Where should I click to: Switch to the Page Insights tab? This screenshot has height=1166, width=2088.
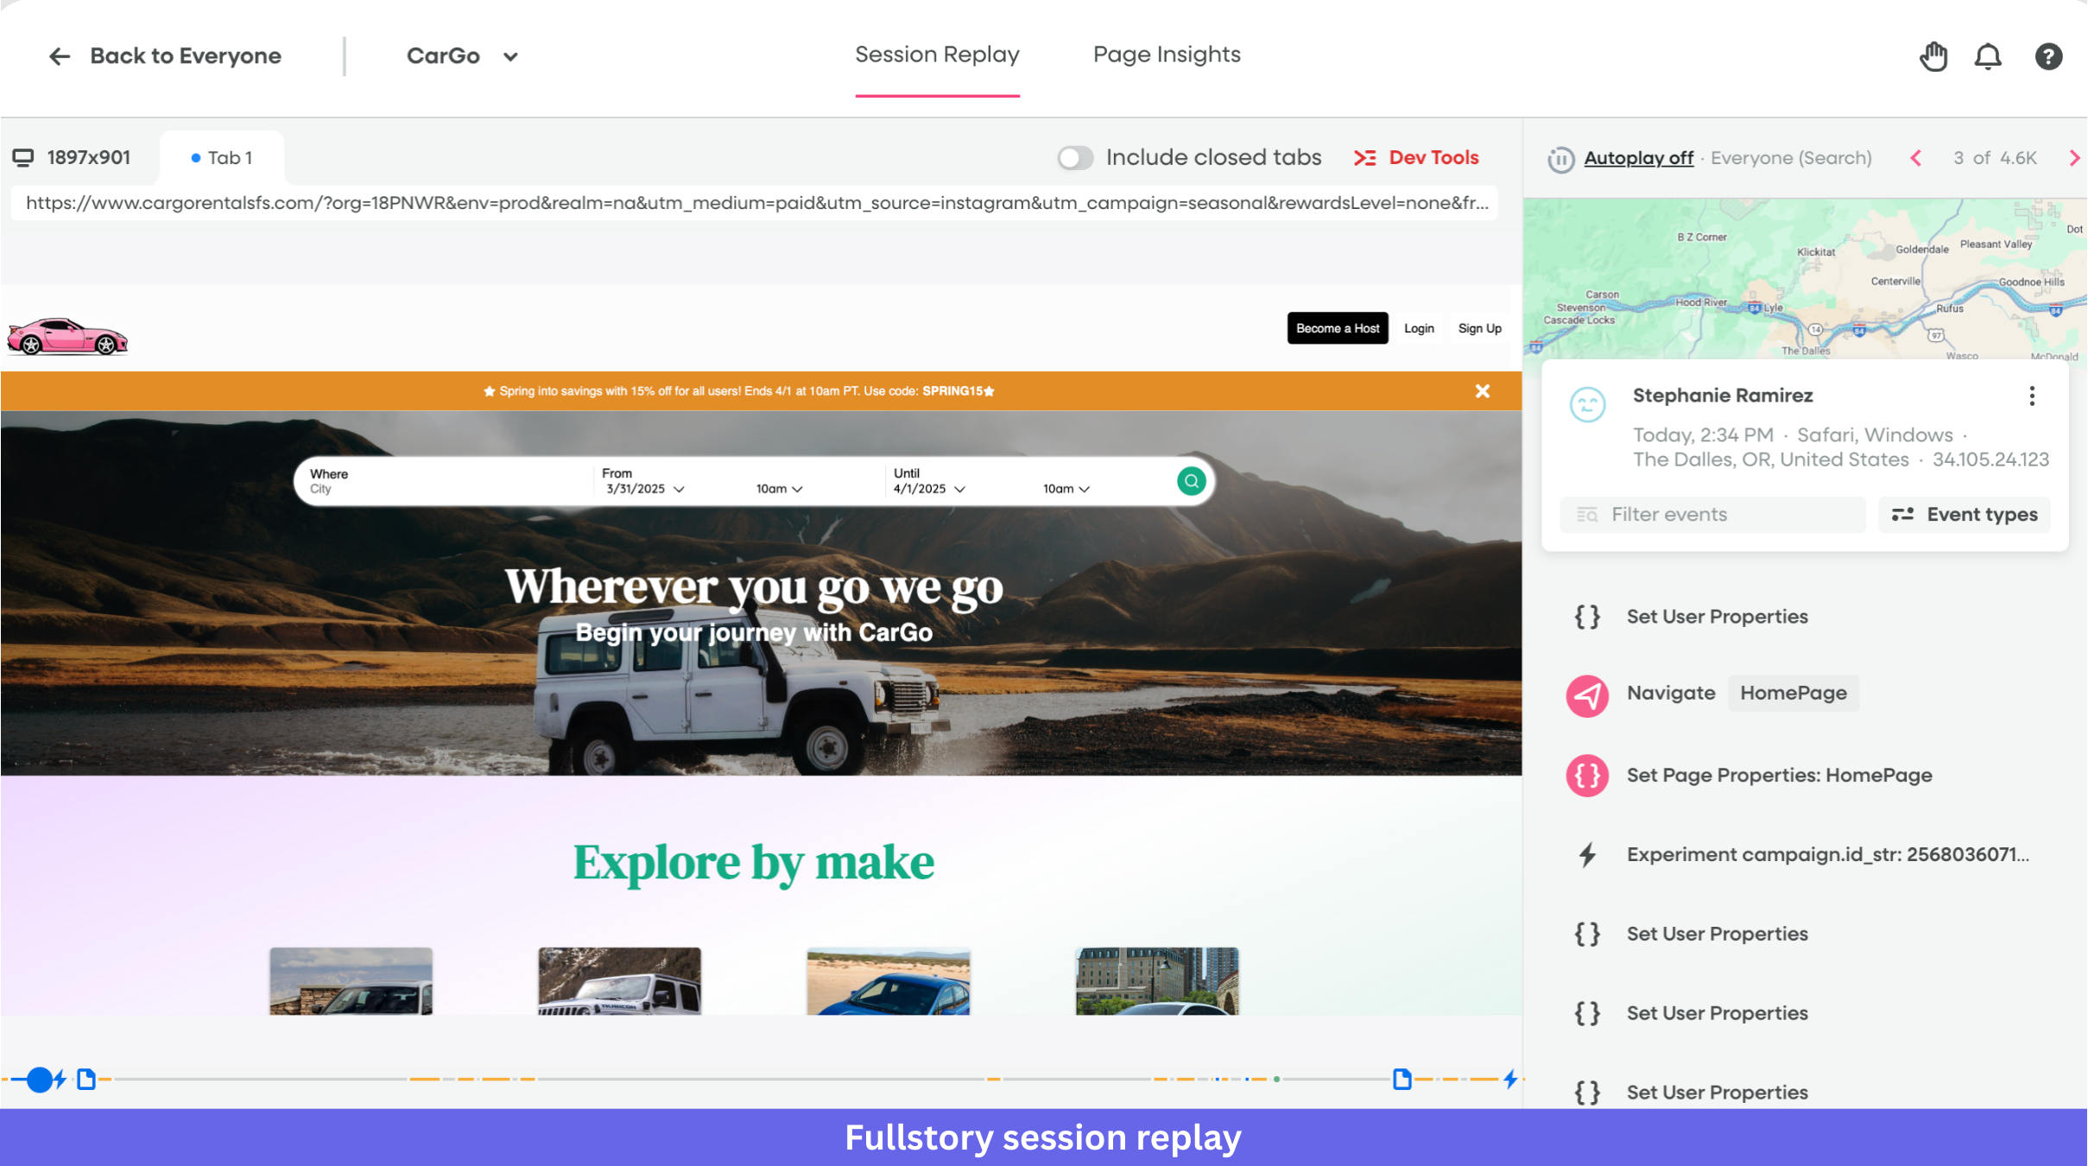[x=1167, y=54]
